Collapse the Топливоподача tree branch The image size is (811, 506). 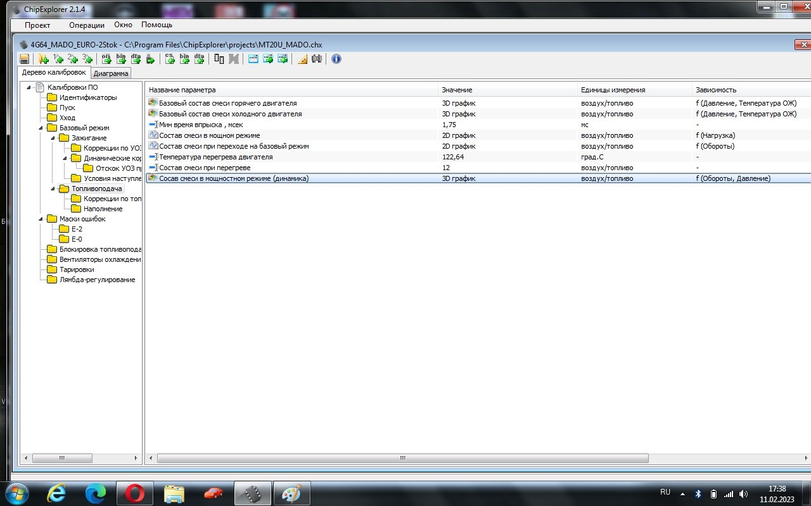pos(53,188)
